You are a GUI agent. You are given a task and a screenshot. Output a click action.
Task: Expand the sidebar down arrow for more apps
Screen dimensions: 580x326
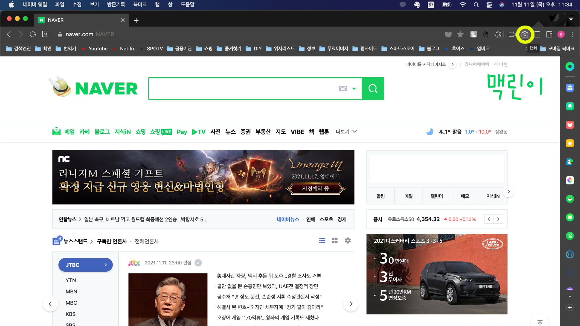pyautogui.click(x=570, y=296)
